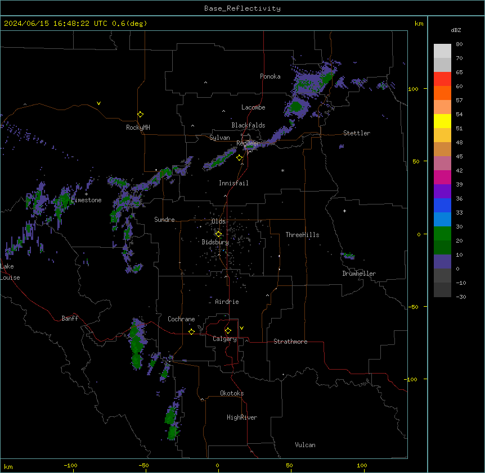Click the green 30 dBZ legend swatch
Image resolution: width=485 pixels, height=473 pixels.
click(x=442, y=234)
